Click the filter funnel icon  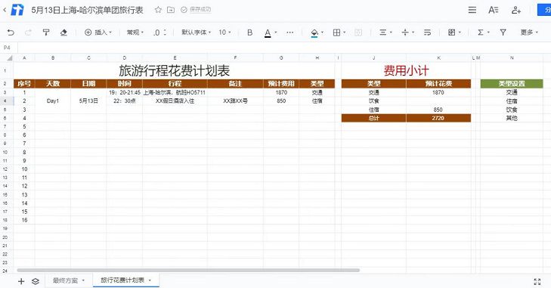tap(503, 33)
